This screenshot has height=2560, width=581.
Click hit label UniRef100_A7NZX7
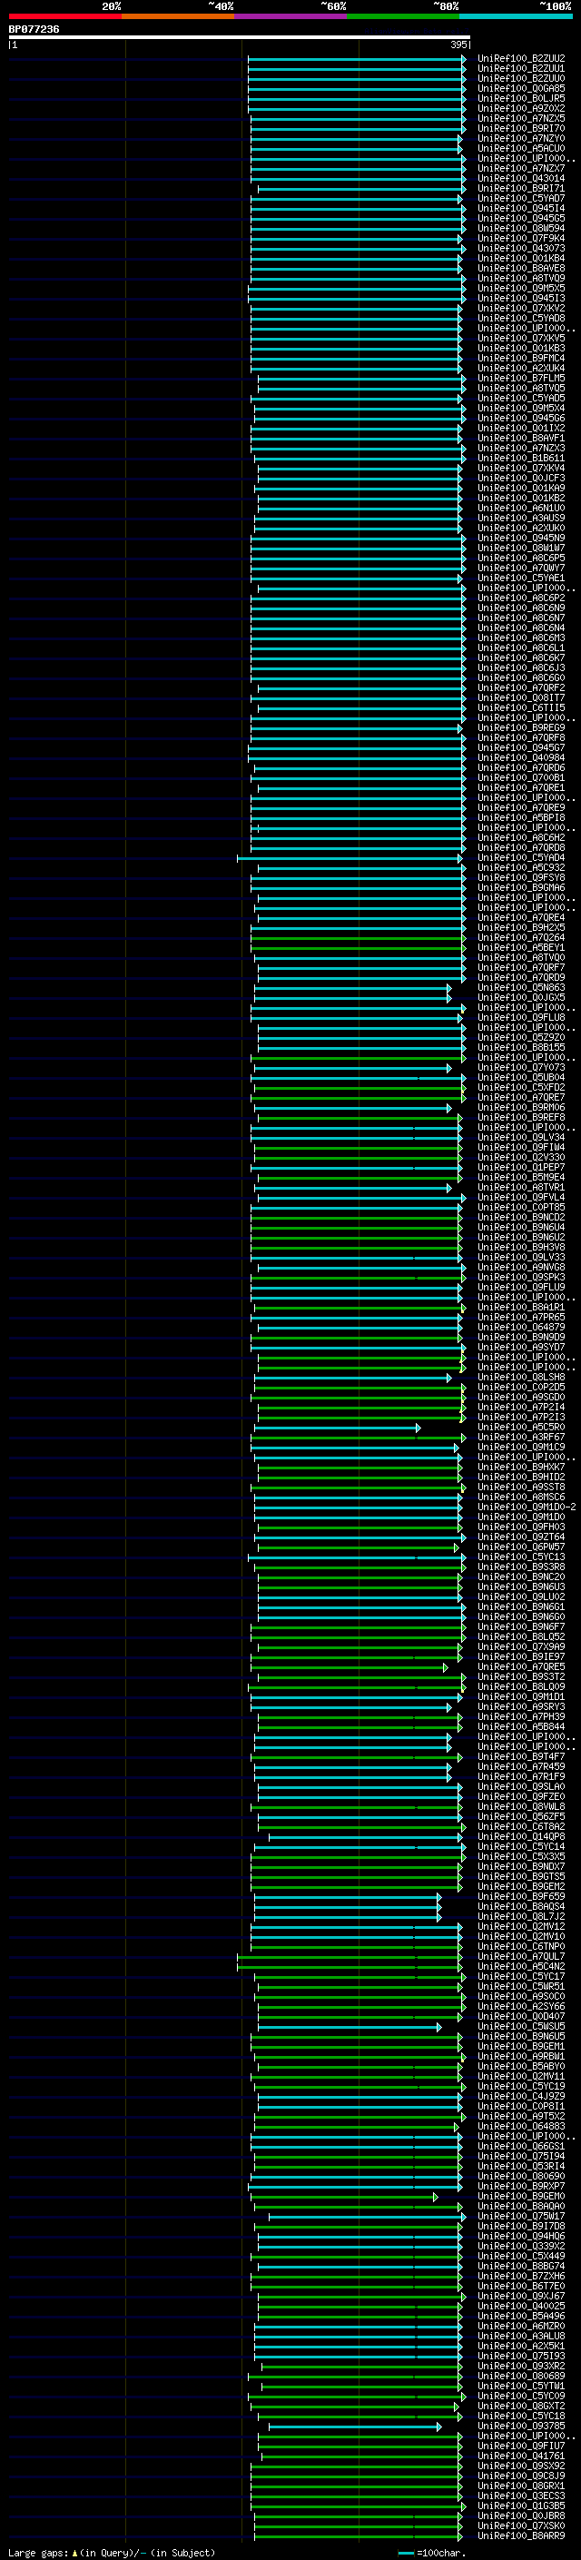click(521, 169)
